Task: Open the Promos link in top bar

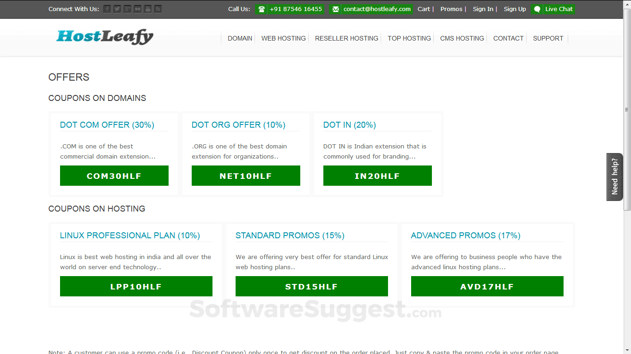Action: coord(451,9)
